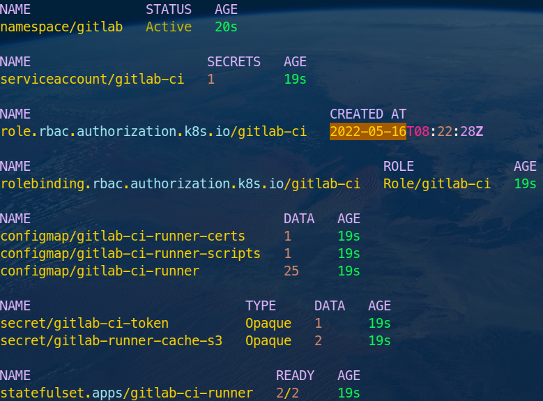Click the SECRETS column header
The height and width of the screenshot is (401, 543).
pyautogui.click(x=234, y=62)
